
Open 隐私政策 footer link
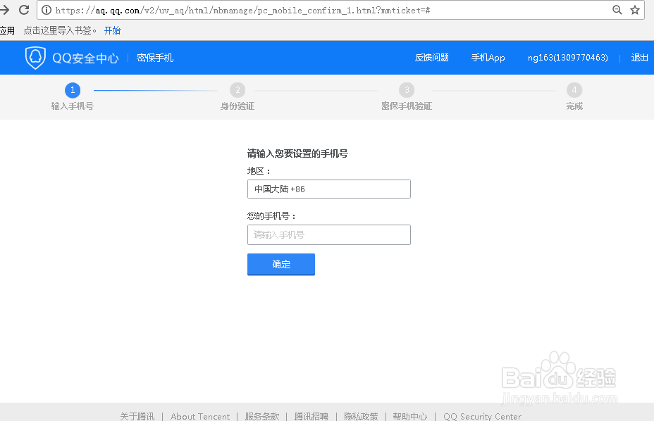(x=361, y=416)
